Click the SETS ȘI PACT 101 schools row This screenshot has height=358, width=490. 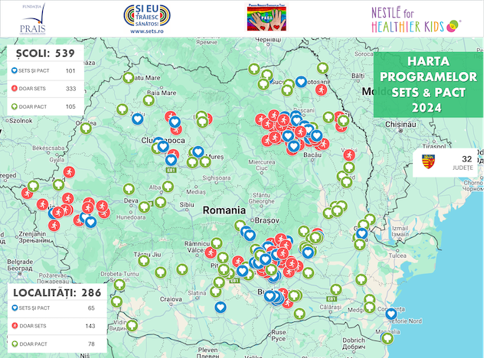46,71
